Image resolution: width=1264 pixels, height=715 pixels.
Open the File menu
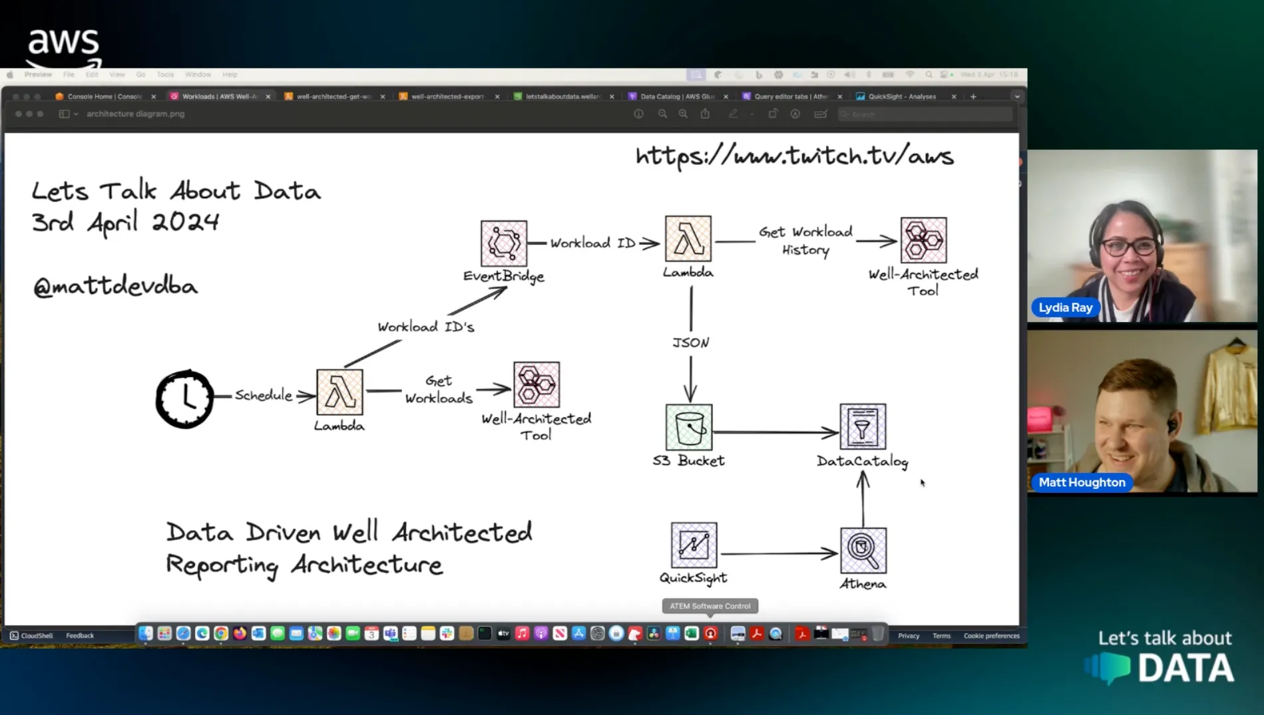click(x=69, y=74)
